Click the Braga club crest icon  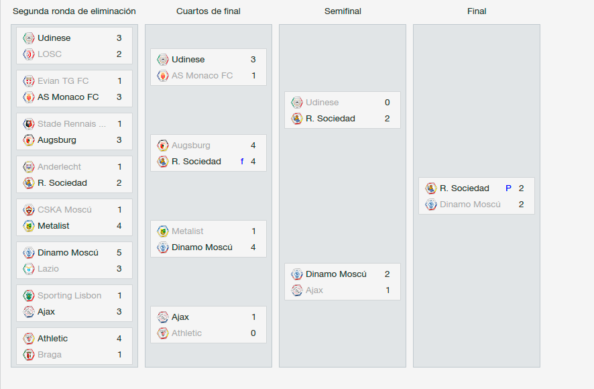pyautogui.click(x=29, y=355)
